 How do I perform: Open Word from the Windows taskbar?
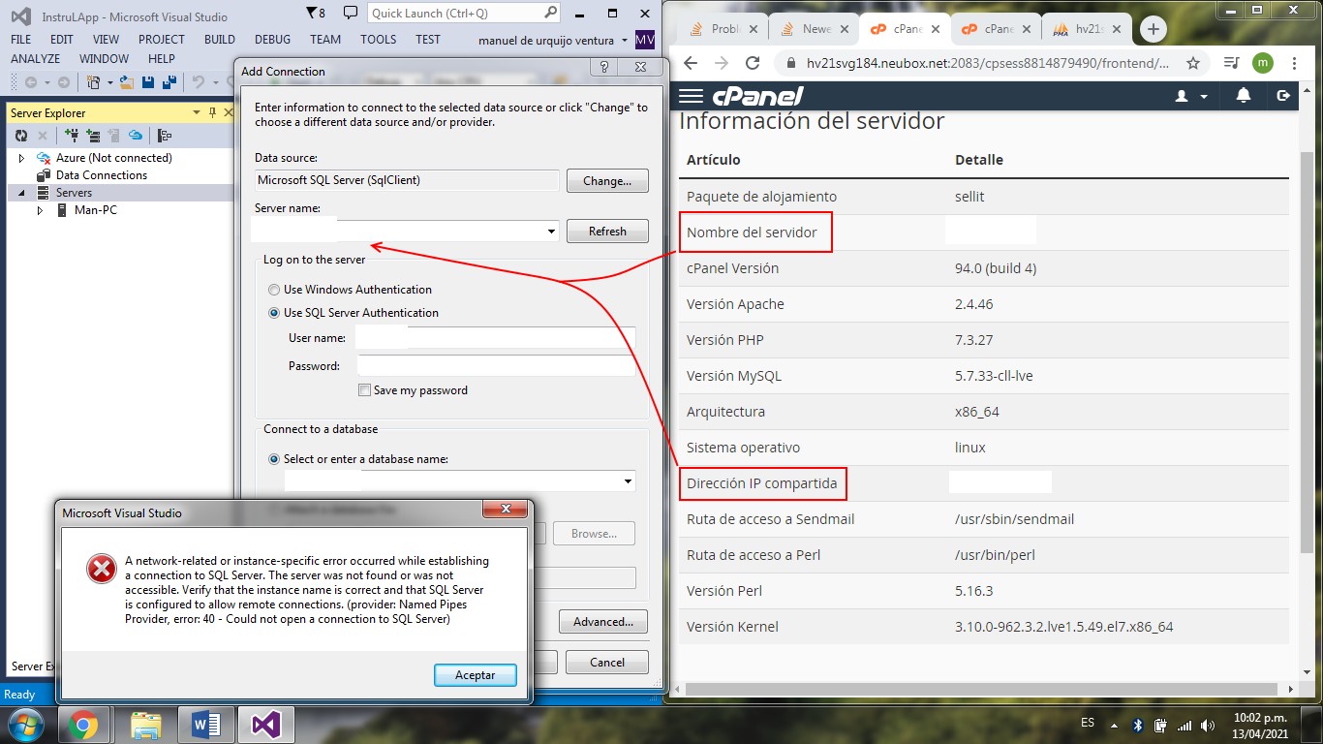[x=205, y=725]
